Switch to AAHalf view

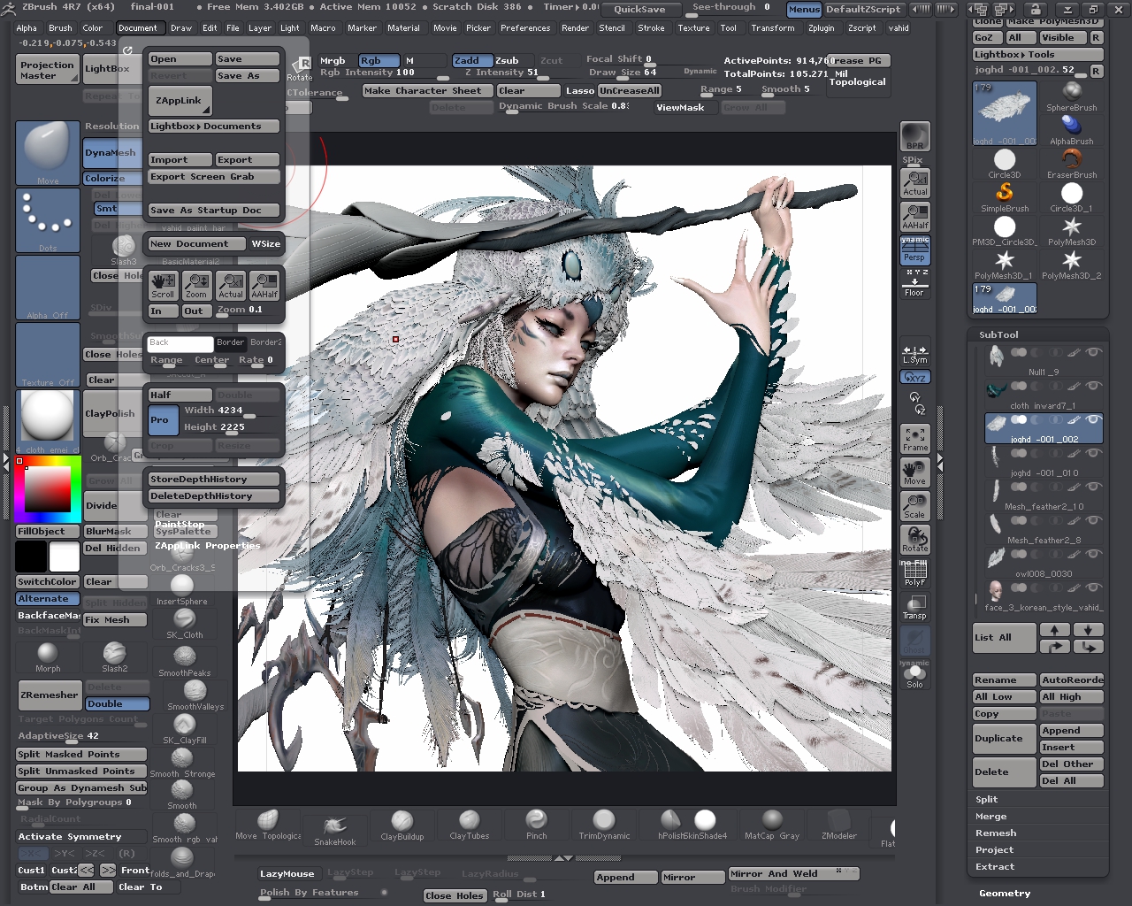[x=914, y=217]
